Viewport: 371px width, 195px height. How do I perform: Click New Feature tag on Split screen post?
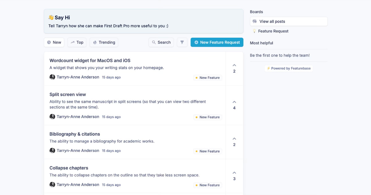click(207, 117)
